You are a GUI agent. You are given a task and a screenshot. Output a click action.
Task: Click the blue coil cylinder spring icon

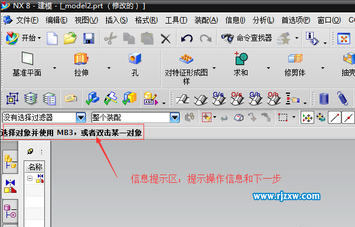point(324,99)
